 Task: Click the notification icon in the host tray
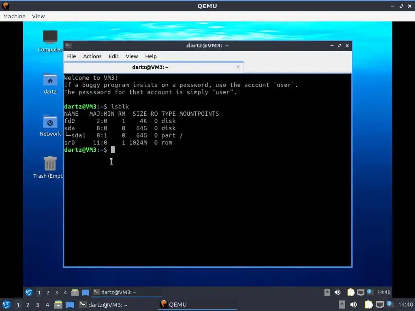pos(389,304)
